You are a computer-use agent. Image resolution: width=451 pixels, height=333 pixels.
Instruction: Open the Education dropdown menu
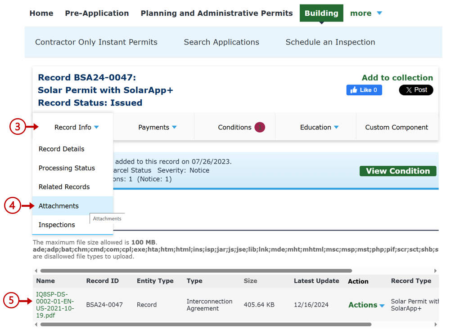pyautogui.click(x=319, y=127)
